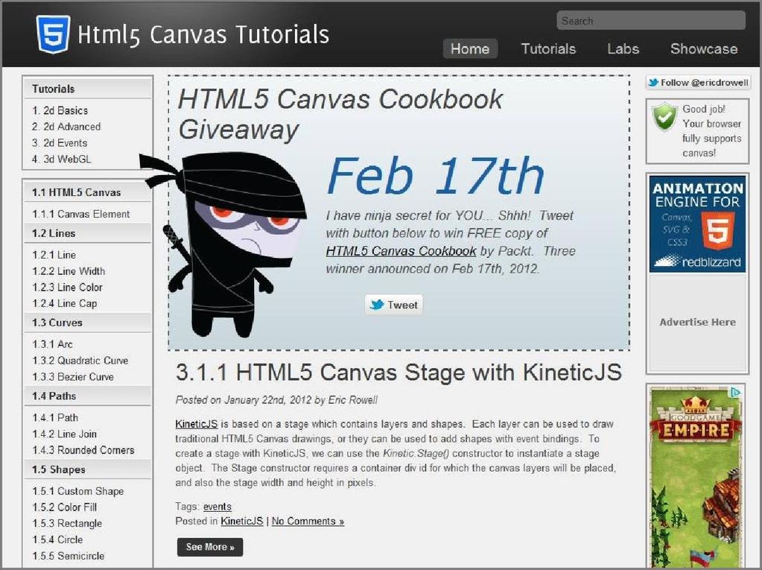The height and width of the screenshot is (570, 762).
Task: Open the Home nav tab
Action: click(470, 48)
